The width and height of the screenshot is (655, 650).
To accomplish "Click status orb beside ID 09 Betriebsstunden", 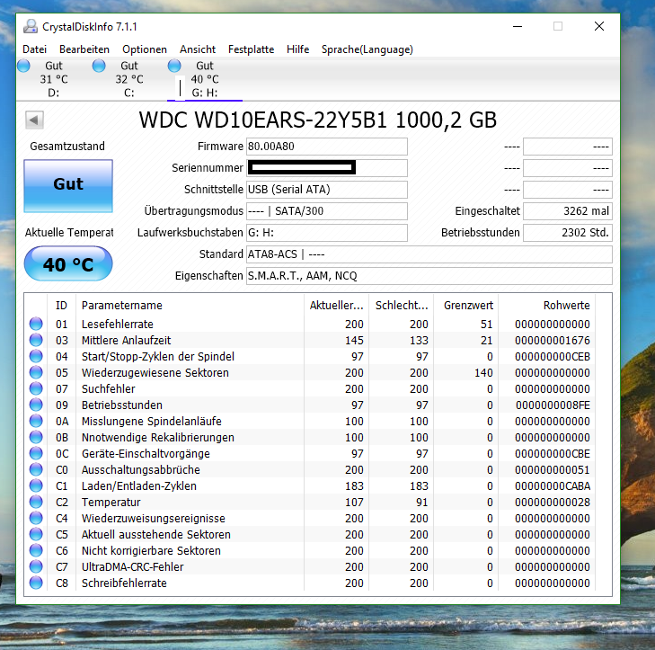I will click(36, 405).
